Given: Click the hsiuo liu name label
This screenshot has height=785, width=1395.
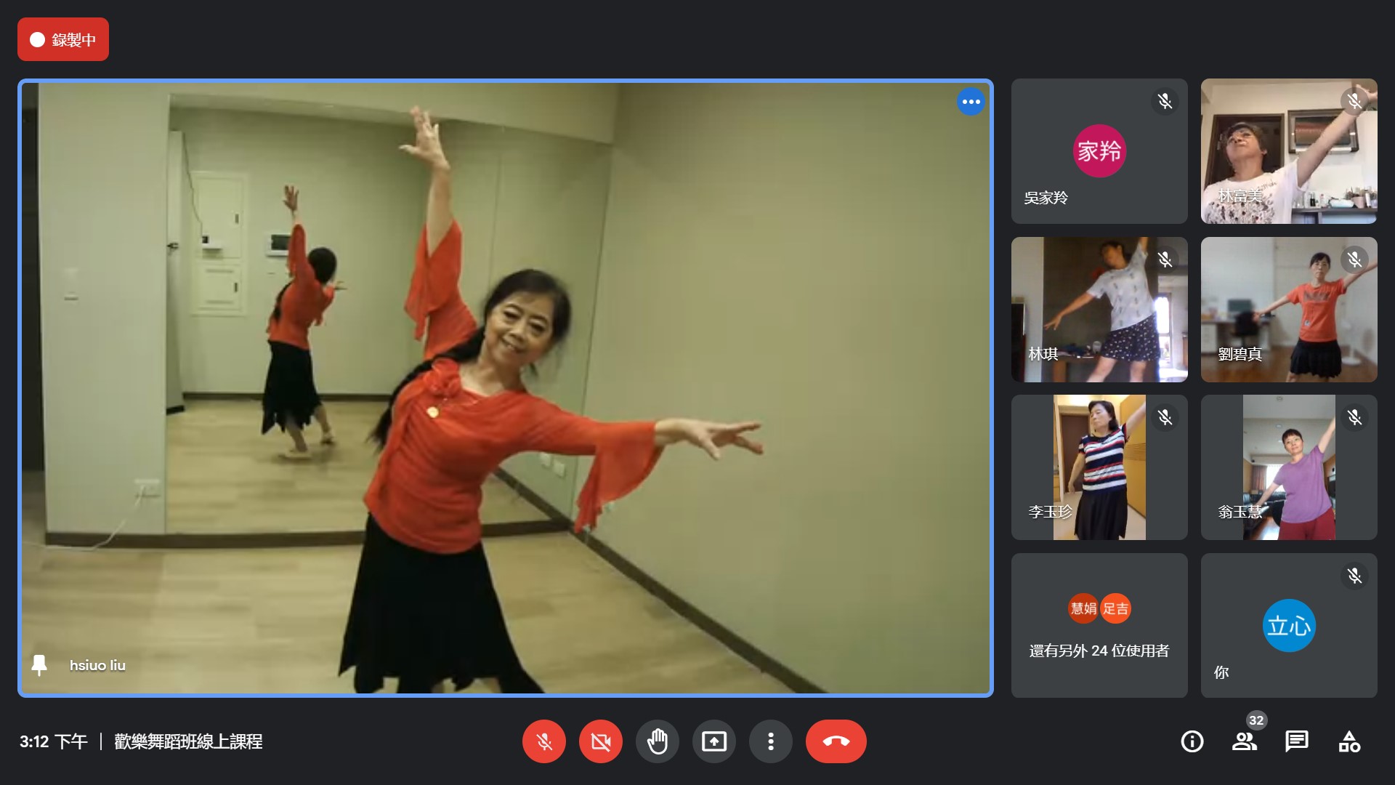Looking at the screenshot, I should point(97,665).
